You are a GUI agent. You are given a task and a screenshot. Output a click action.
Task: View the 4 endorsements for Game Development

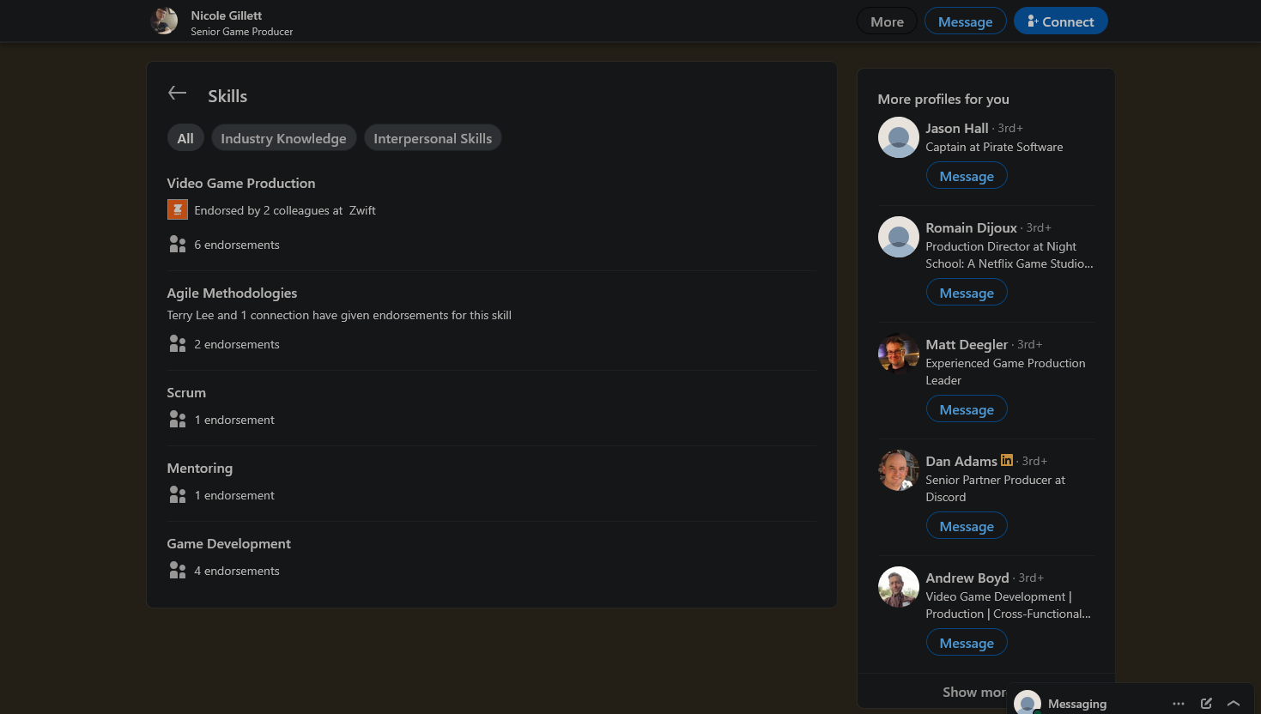(x=237, y=571)
